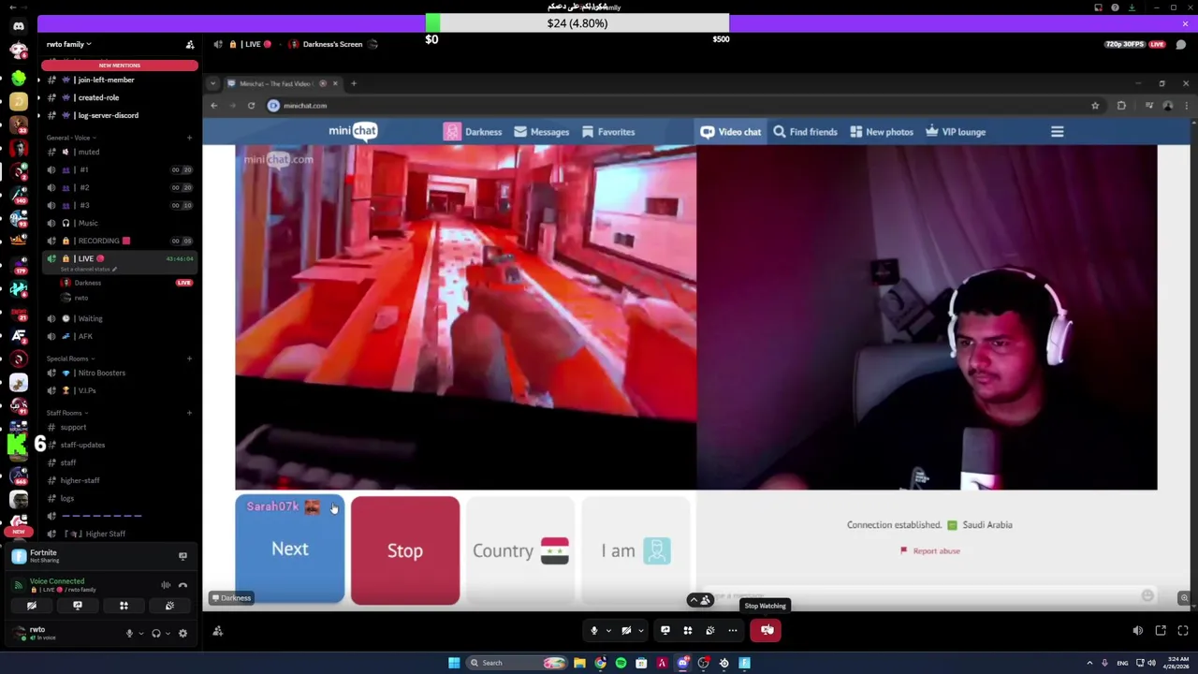Join the AFK voice channel
This screenshot has width=1198, height=674.
pyautogui.click(x=119, y=336)
